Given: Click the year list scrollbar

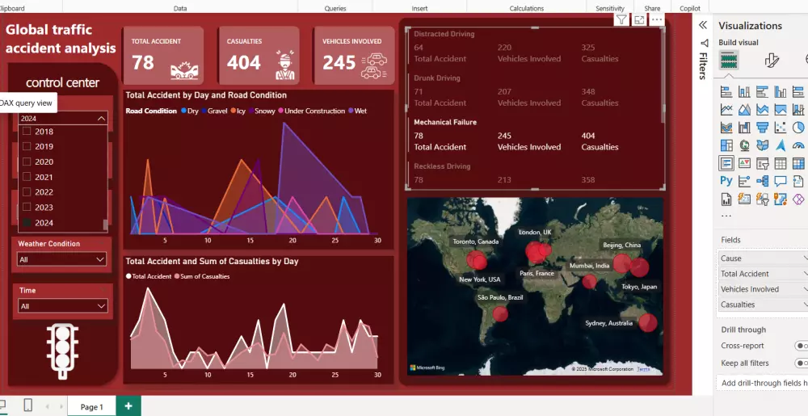Looking at the screenshot, I should [106, 224].
